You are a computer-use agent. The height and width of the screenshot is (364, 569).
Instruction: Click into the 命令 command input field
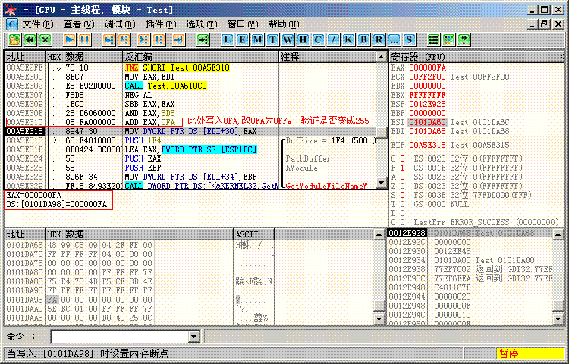(x=120, y=337)
